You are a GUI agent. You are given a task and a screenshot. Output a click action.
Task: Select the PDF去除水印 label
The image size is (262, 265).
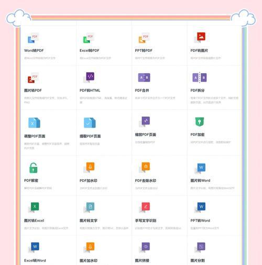[146, 181]
